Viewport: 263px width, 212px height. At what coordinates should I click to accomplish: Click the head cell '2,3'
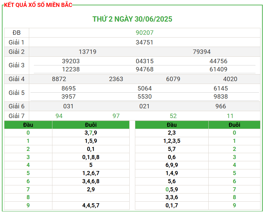click(172, 133)
